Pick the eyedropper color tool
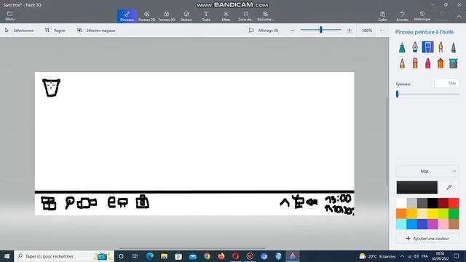This screenshot has width=466, height=262. click(449, 187)
